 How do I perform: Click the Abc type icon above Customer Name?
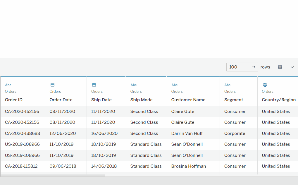[174, 85]
